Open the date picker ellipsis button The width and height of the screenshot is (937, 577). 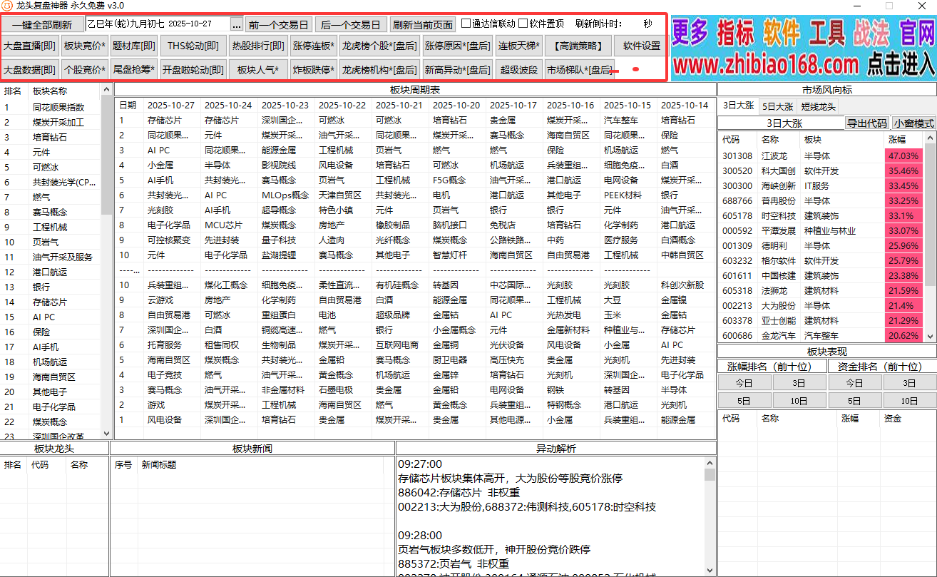pos(236,24)
